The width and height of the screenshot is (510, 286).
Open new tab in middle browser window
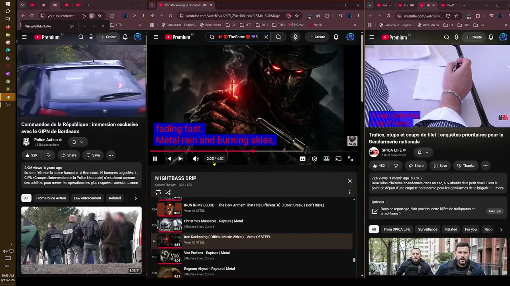coord(220,5)
